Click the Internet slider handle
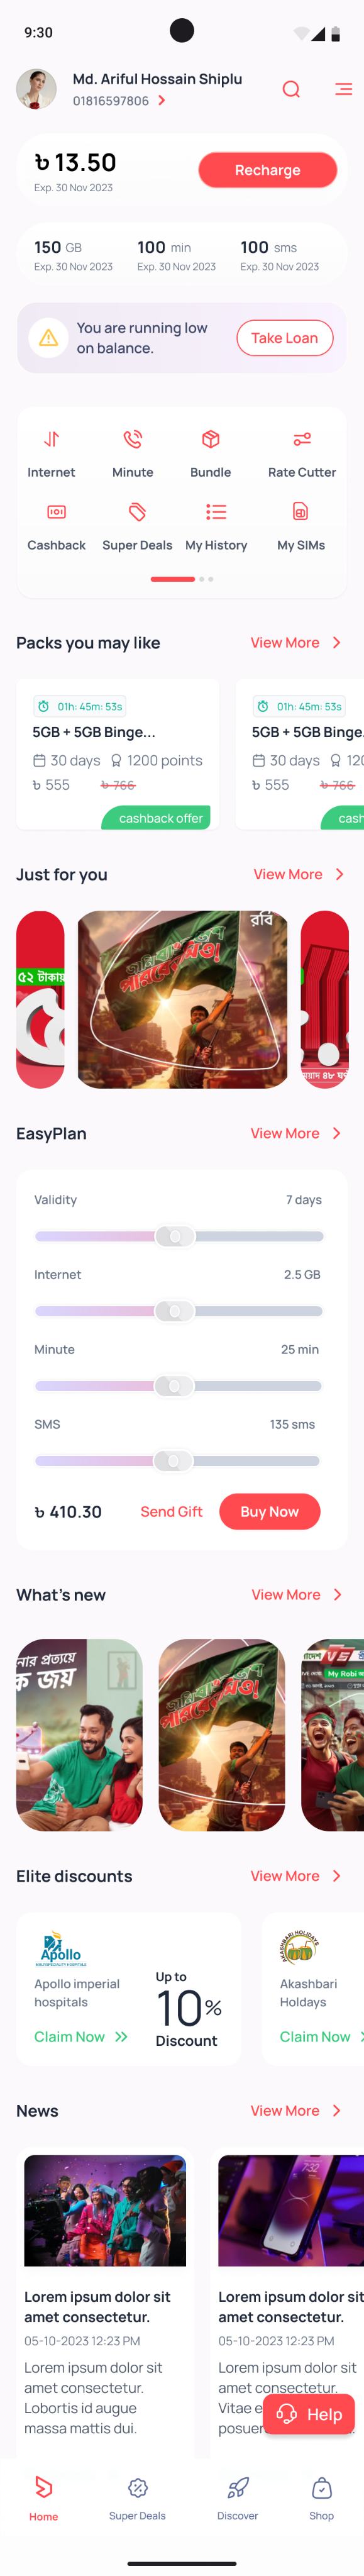The width and height of the screenshot is (364, 2576). [x=174, y=1311]
